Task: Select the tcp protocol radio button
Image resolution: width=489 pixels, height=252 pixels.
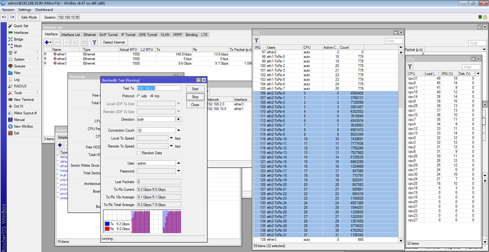Action: coord(152,96)
